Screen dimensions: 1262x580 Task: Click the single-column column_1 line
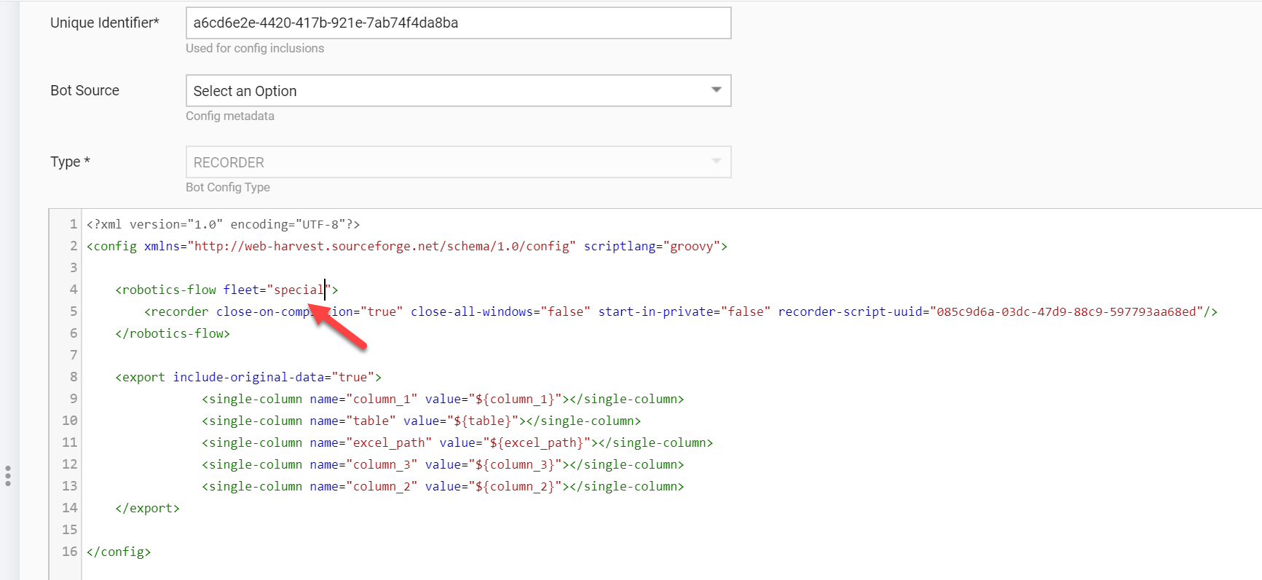tap(443, 399)
